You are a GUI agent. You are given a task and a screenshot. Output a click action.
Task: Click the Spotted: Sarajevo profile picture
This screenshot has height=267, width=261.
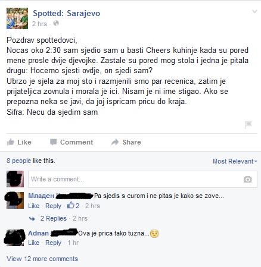click(17, 18)
